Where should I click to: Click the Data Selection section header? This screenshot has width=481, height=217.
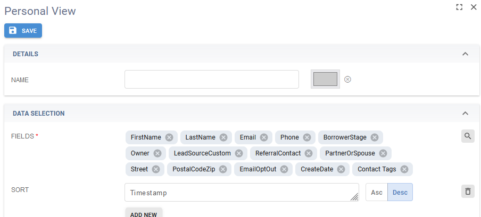tap(39, 114)
